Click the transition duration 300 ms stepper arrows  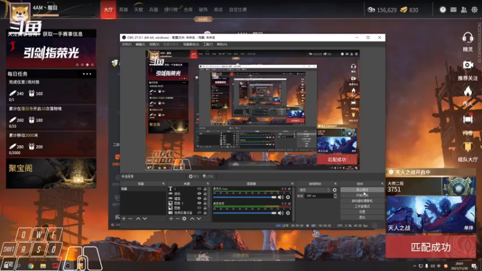(335, 196)
